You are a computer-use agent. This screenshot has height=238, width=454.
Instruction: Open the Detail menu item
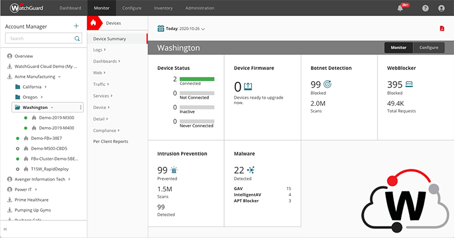(x=100, y=119)
